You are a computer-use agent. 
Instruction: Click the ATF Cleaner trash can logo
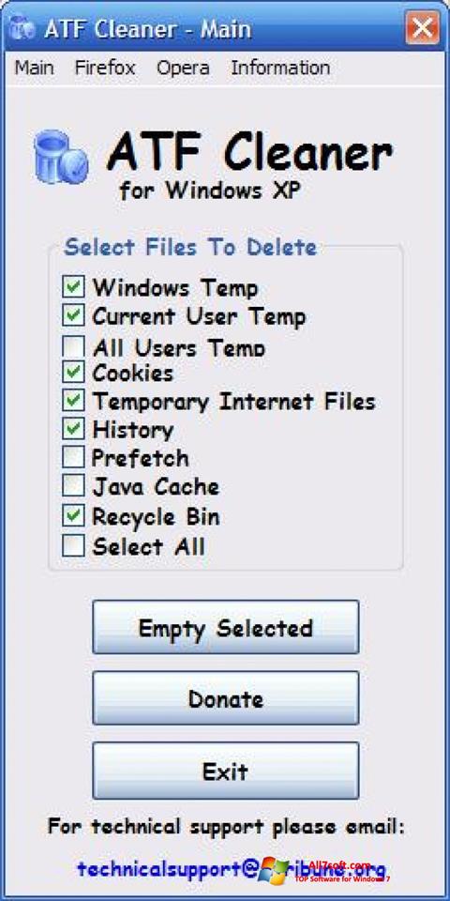click(60, 157)
